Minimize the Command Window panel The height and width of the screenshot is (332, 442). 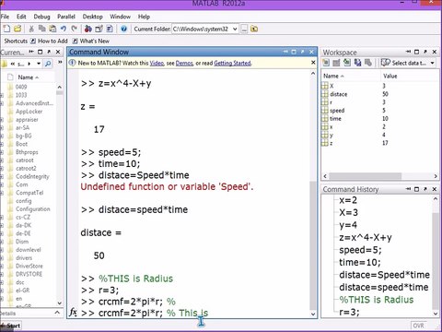285,52
